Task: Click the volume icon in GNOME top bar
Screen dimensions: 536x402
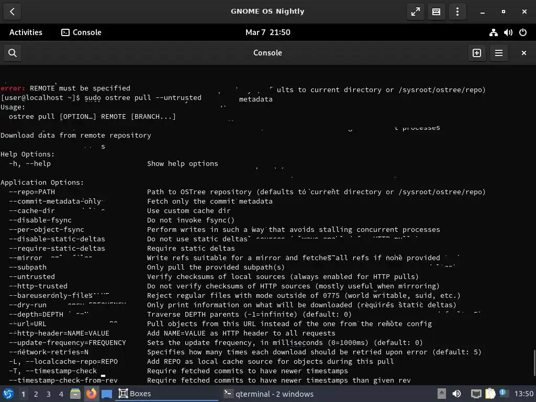Action: coord(508,32)
